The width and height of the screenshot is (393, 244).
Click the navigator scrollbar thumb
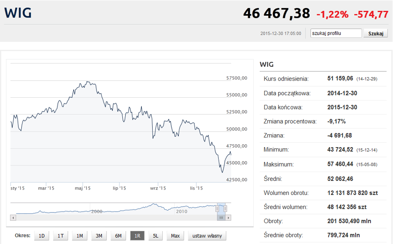pos(221,217)
